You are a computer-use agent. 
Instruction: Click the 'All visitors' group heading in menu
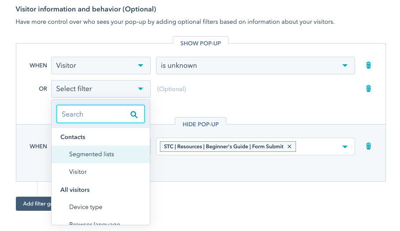point(75,190)
